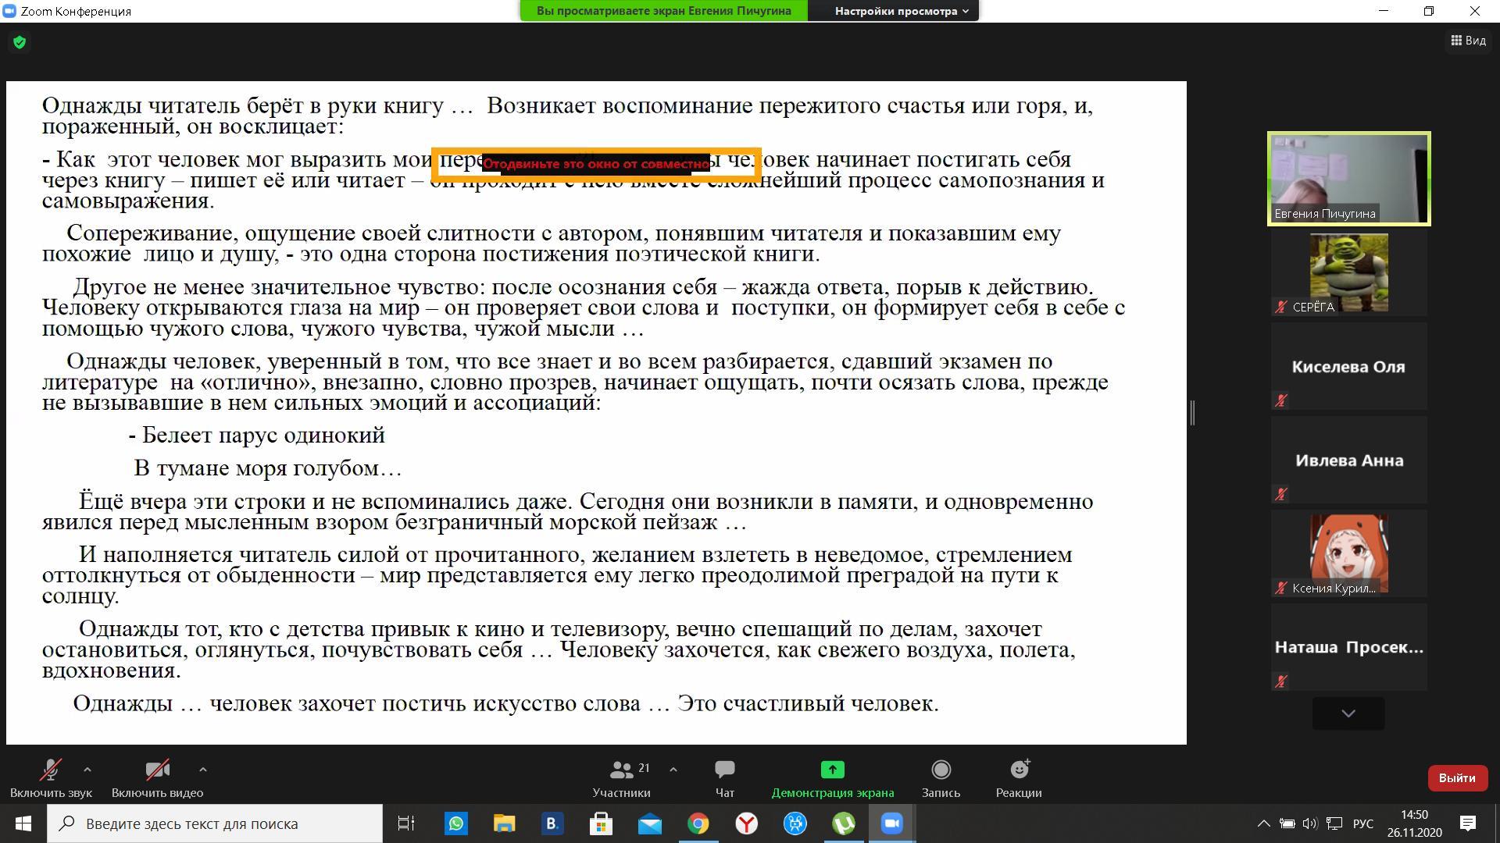Open the Participants list icon
This screenshot has width=1500, height=843.
(x=622, y=770)
